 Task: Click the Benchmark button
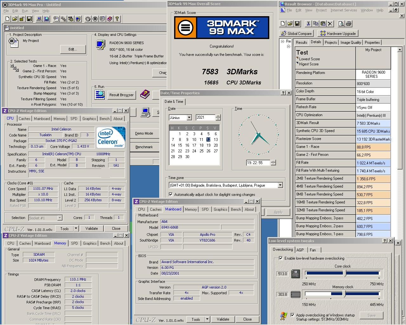click(x=144, y=147)
